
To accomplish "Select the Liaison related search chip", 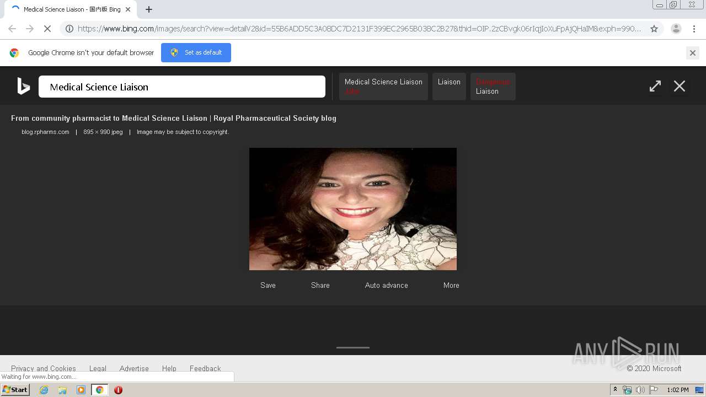I will click(x=449, y=87).
